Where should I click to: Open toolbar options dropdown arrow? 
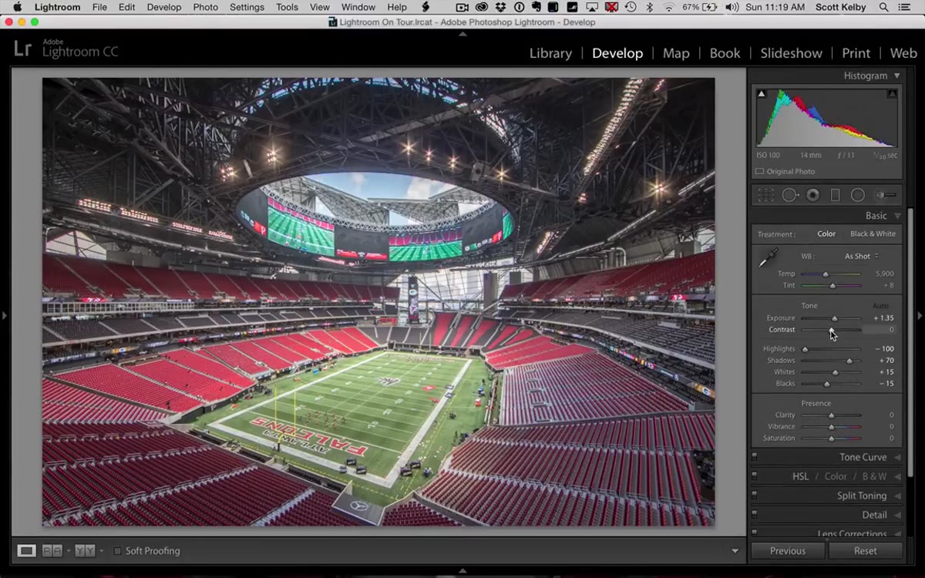(735, 551)
